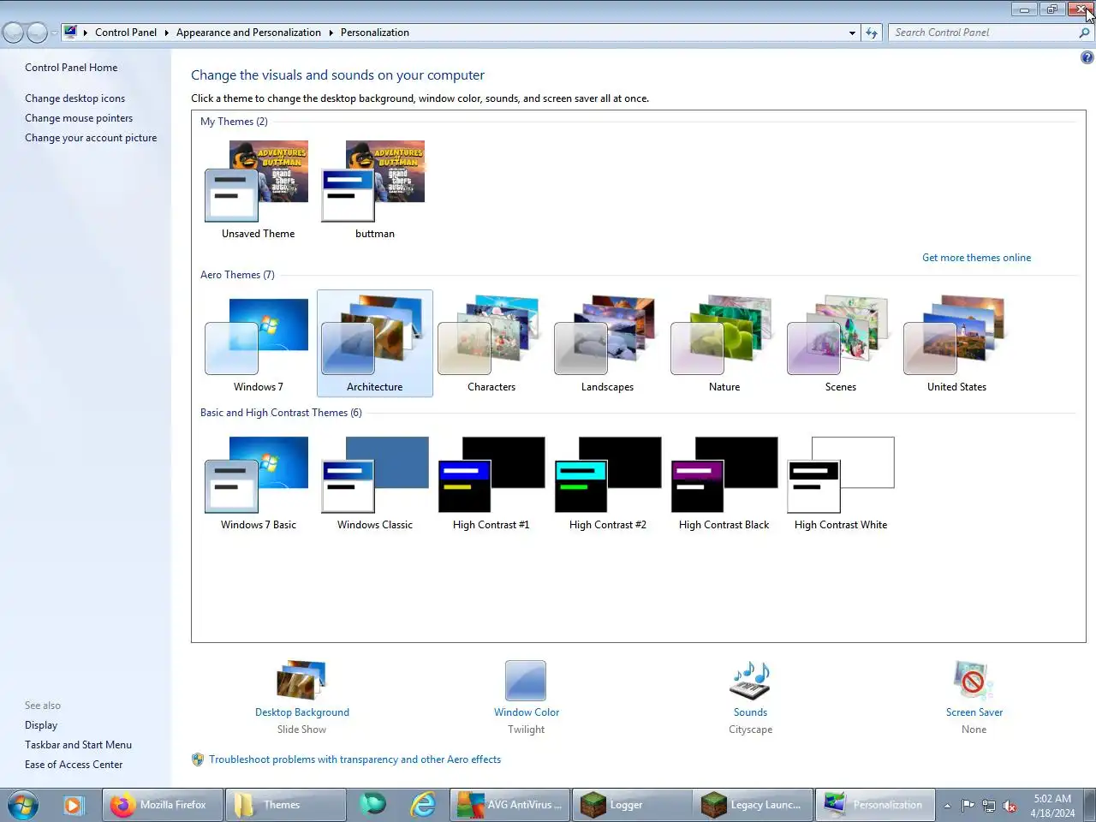Go to Control Panel Home

[x=71, y=68]
